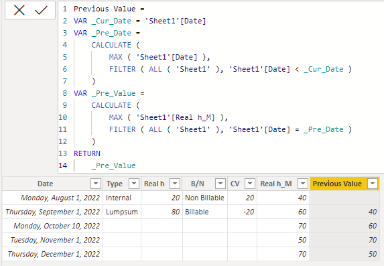Open the Date column filter dropdown

point(96,184)
